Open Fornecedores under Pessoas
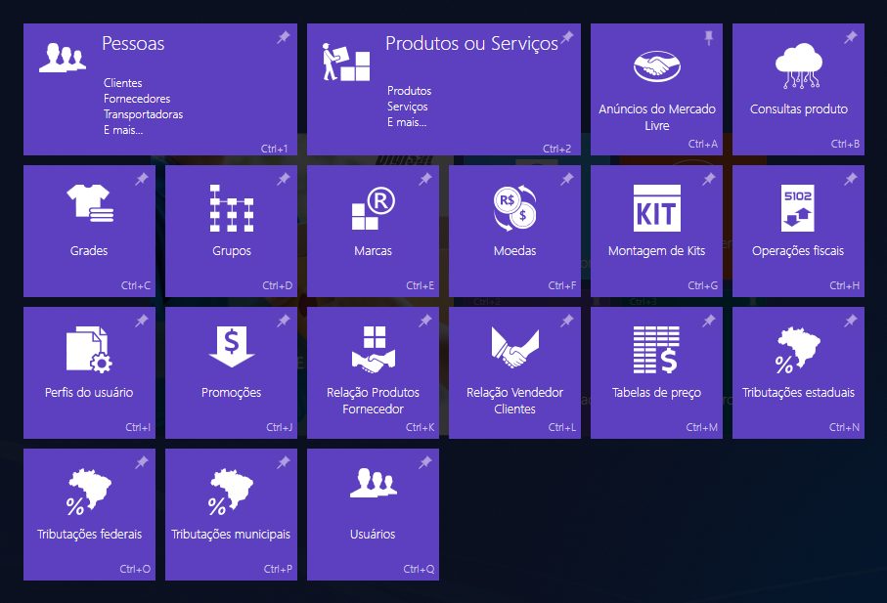The image size is (887, 603). (137, 99)
